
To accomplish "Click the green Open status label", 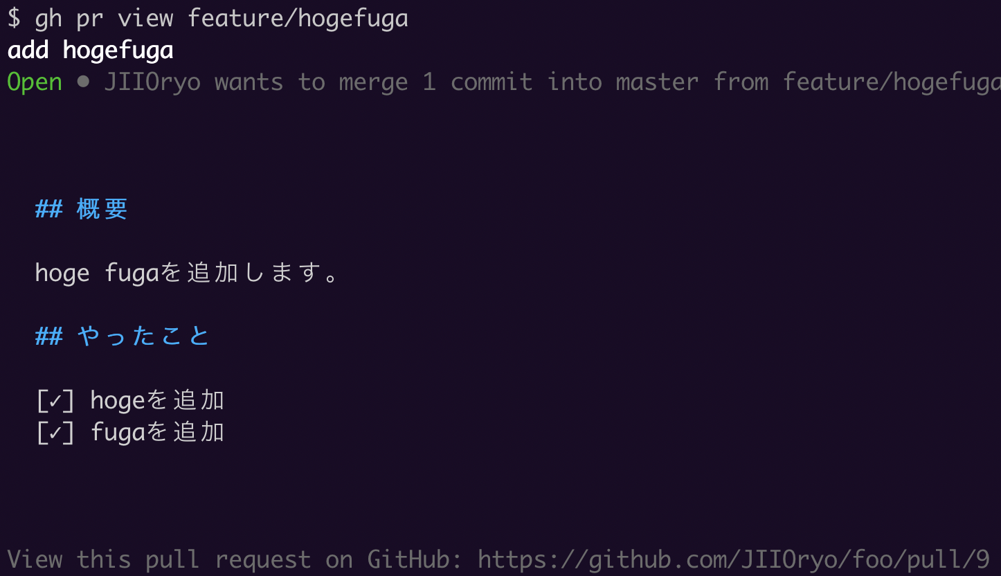I will pyautogui.click(x=35, y=82).
